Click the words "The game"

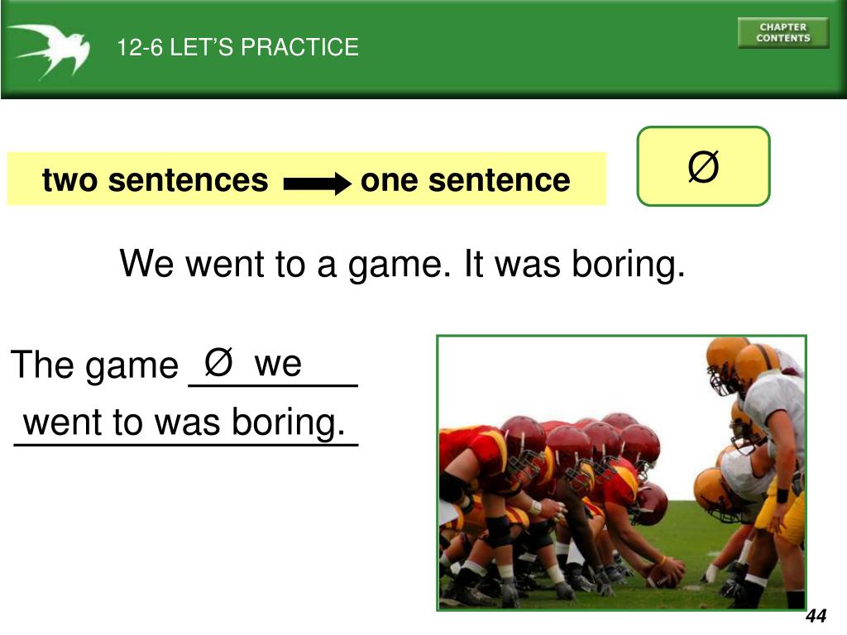point(94,365)
